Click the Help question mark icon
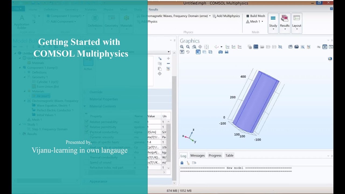The image size is (345, 194). (332, 9)
